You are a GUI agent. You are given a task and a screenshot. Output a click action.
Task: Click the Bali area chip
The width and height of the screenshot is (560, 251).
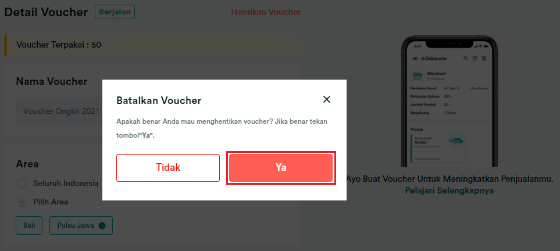tap(29, 225)
